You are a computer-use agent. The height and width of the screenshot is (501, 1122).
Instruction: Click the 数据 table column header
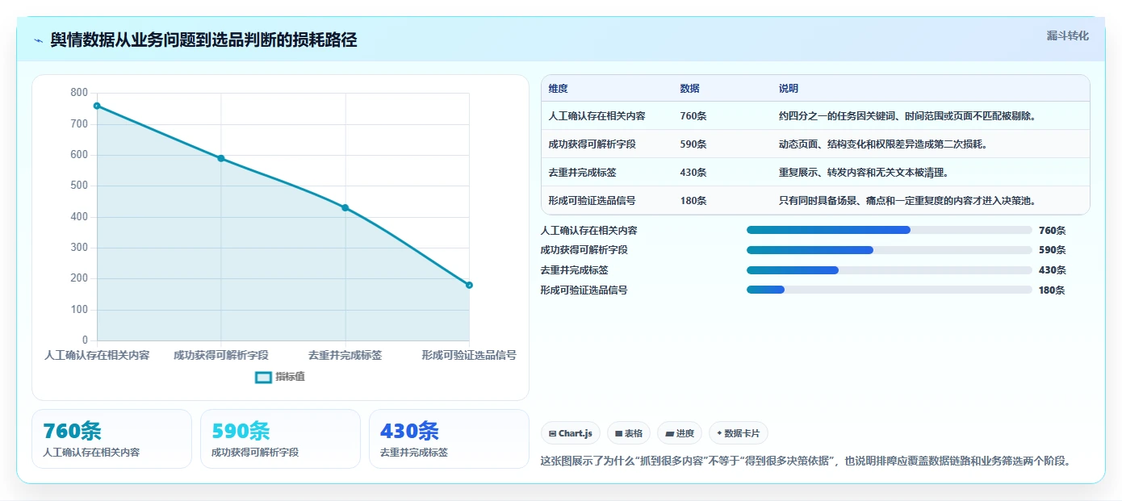coord(689,89)
